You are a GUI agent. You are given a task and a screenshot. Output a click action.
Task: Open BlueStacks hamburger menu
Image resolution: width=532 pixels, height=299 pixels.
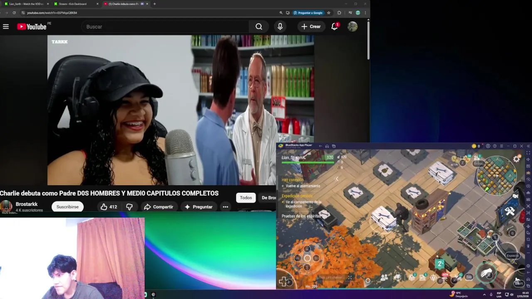tap(502, 146)
